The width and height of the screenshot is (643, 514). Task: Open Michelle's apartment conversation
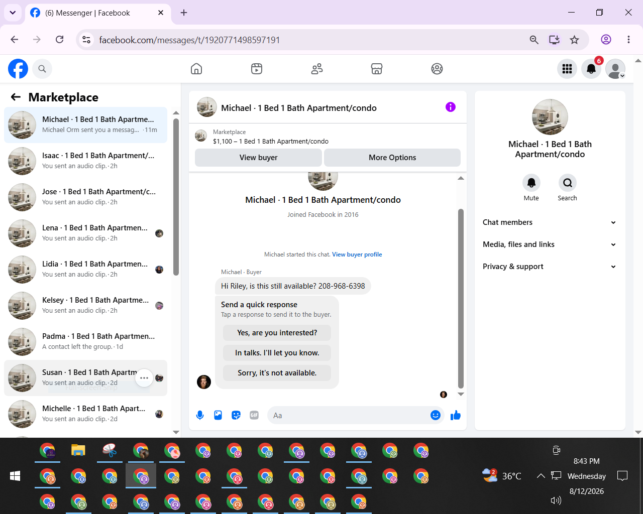tap(85, 414)
